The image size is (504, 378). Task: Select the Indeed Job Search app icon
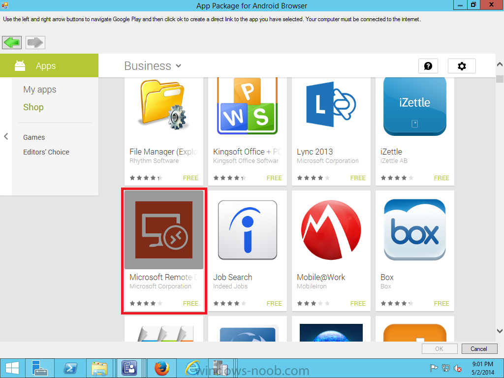pyautogui.click(x=247, y=230)
